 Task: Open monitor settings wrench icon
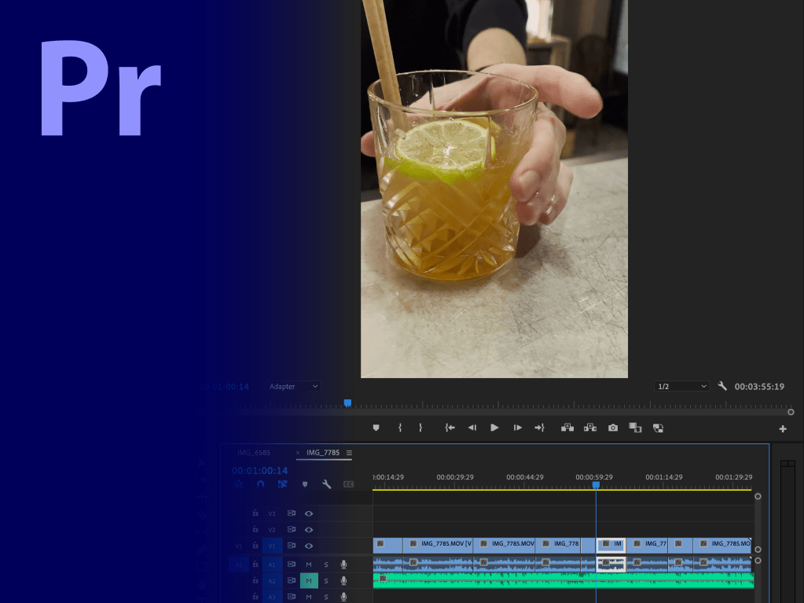722,386
